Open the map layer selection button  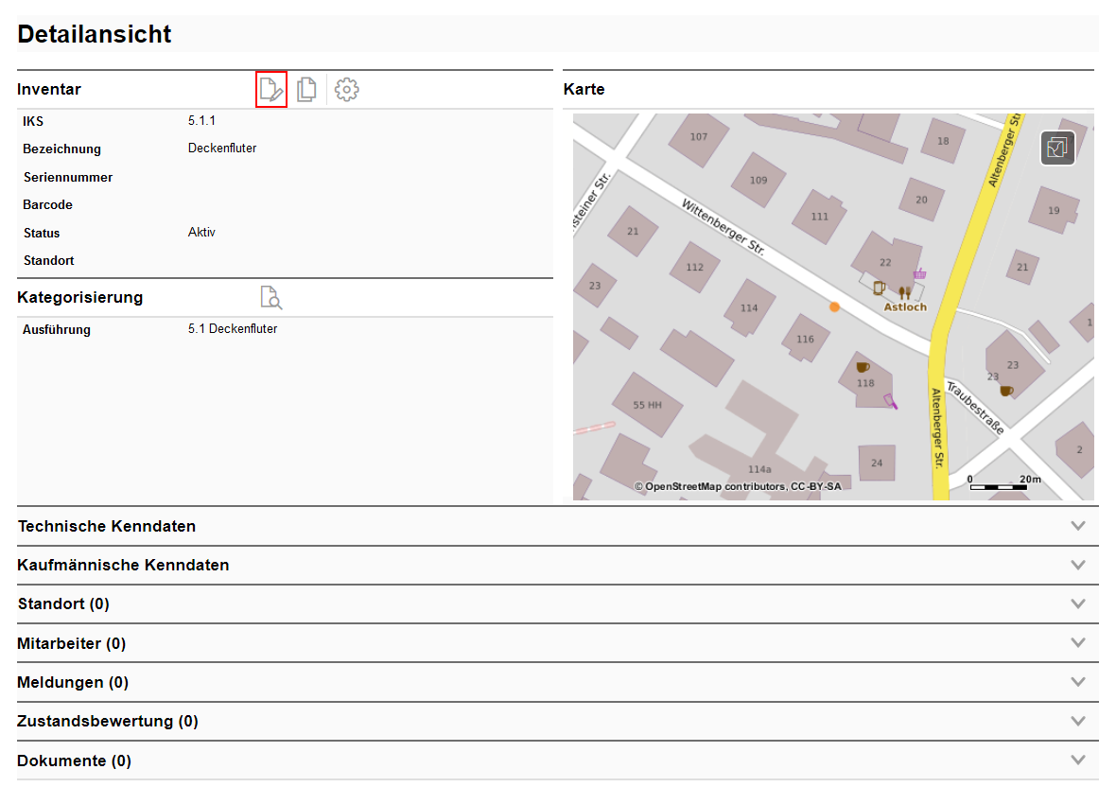click(1057, 148)
